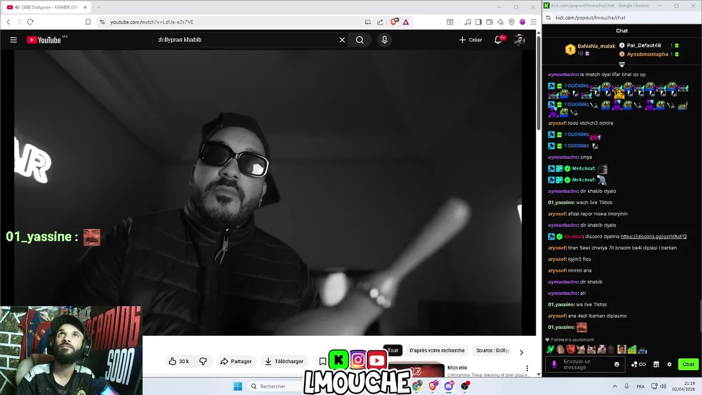Open the YouTube account avatar menu
The width and height of the screenshot is (702, 395).
pos(519,39)
